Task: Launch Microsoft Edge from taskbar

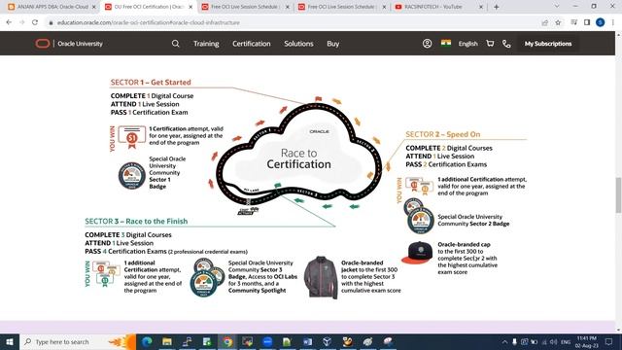Action: (x=147, y=341)
